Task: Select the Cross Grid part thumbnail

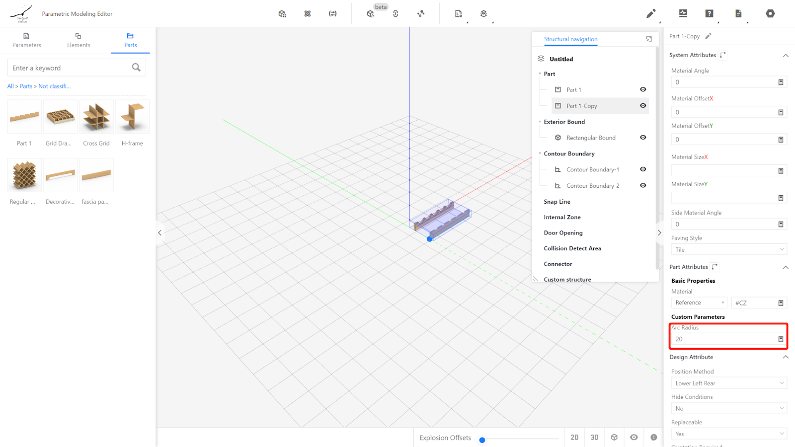Action: [96, 117]
